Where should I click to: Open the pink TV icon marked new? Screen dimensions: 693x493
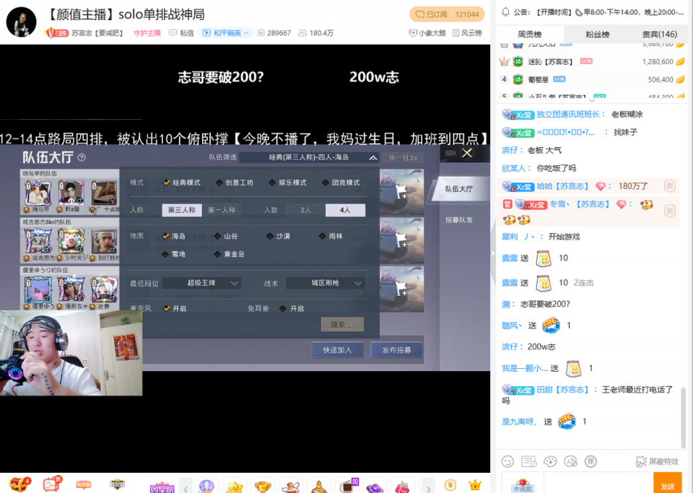52,484
